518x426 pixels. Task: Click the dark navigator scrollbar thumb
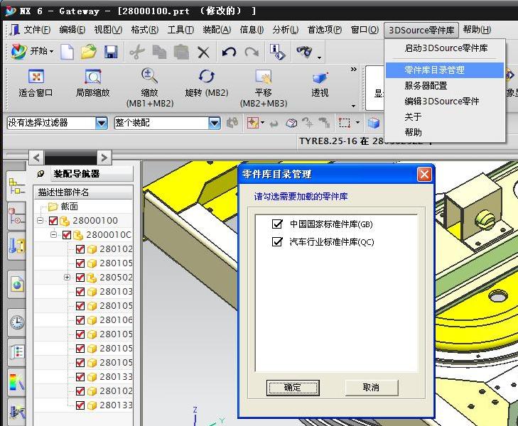tap(70, 158)
